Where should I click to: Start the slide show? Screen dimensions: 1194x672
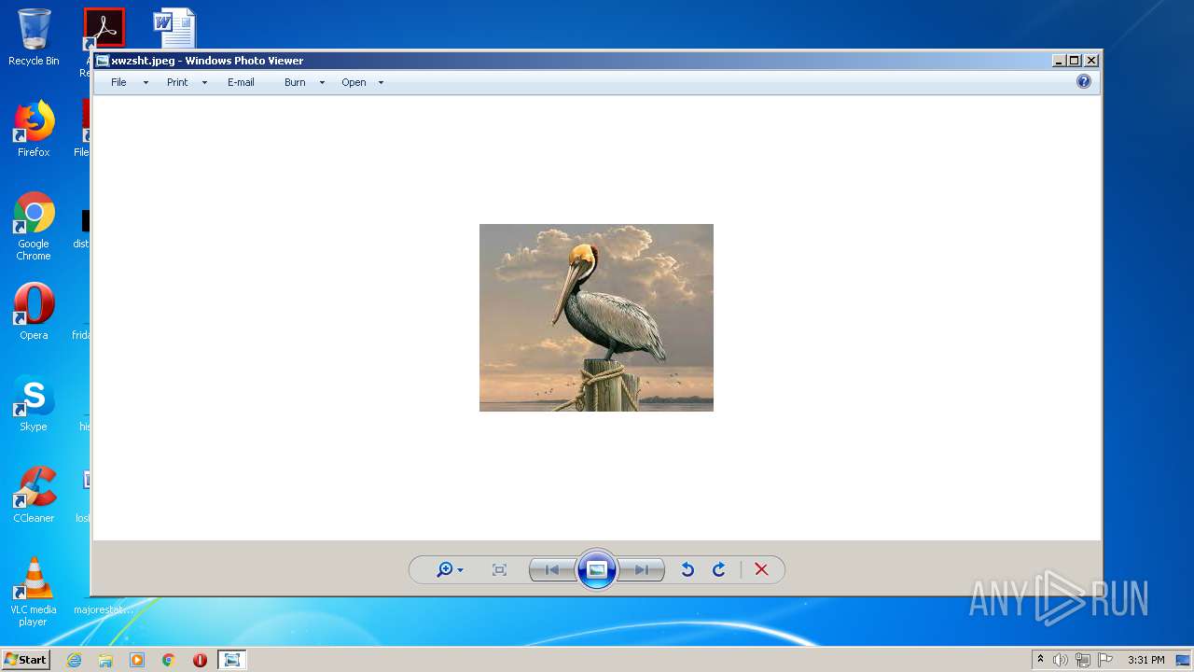[597, 569]
